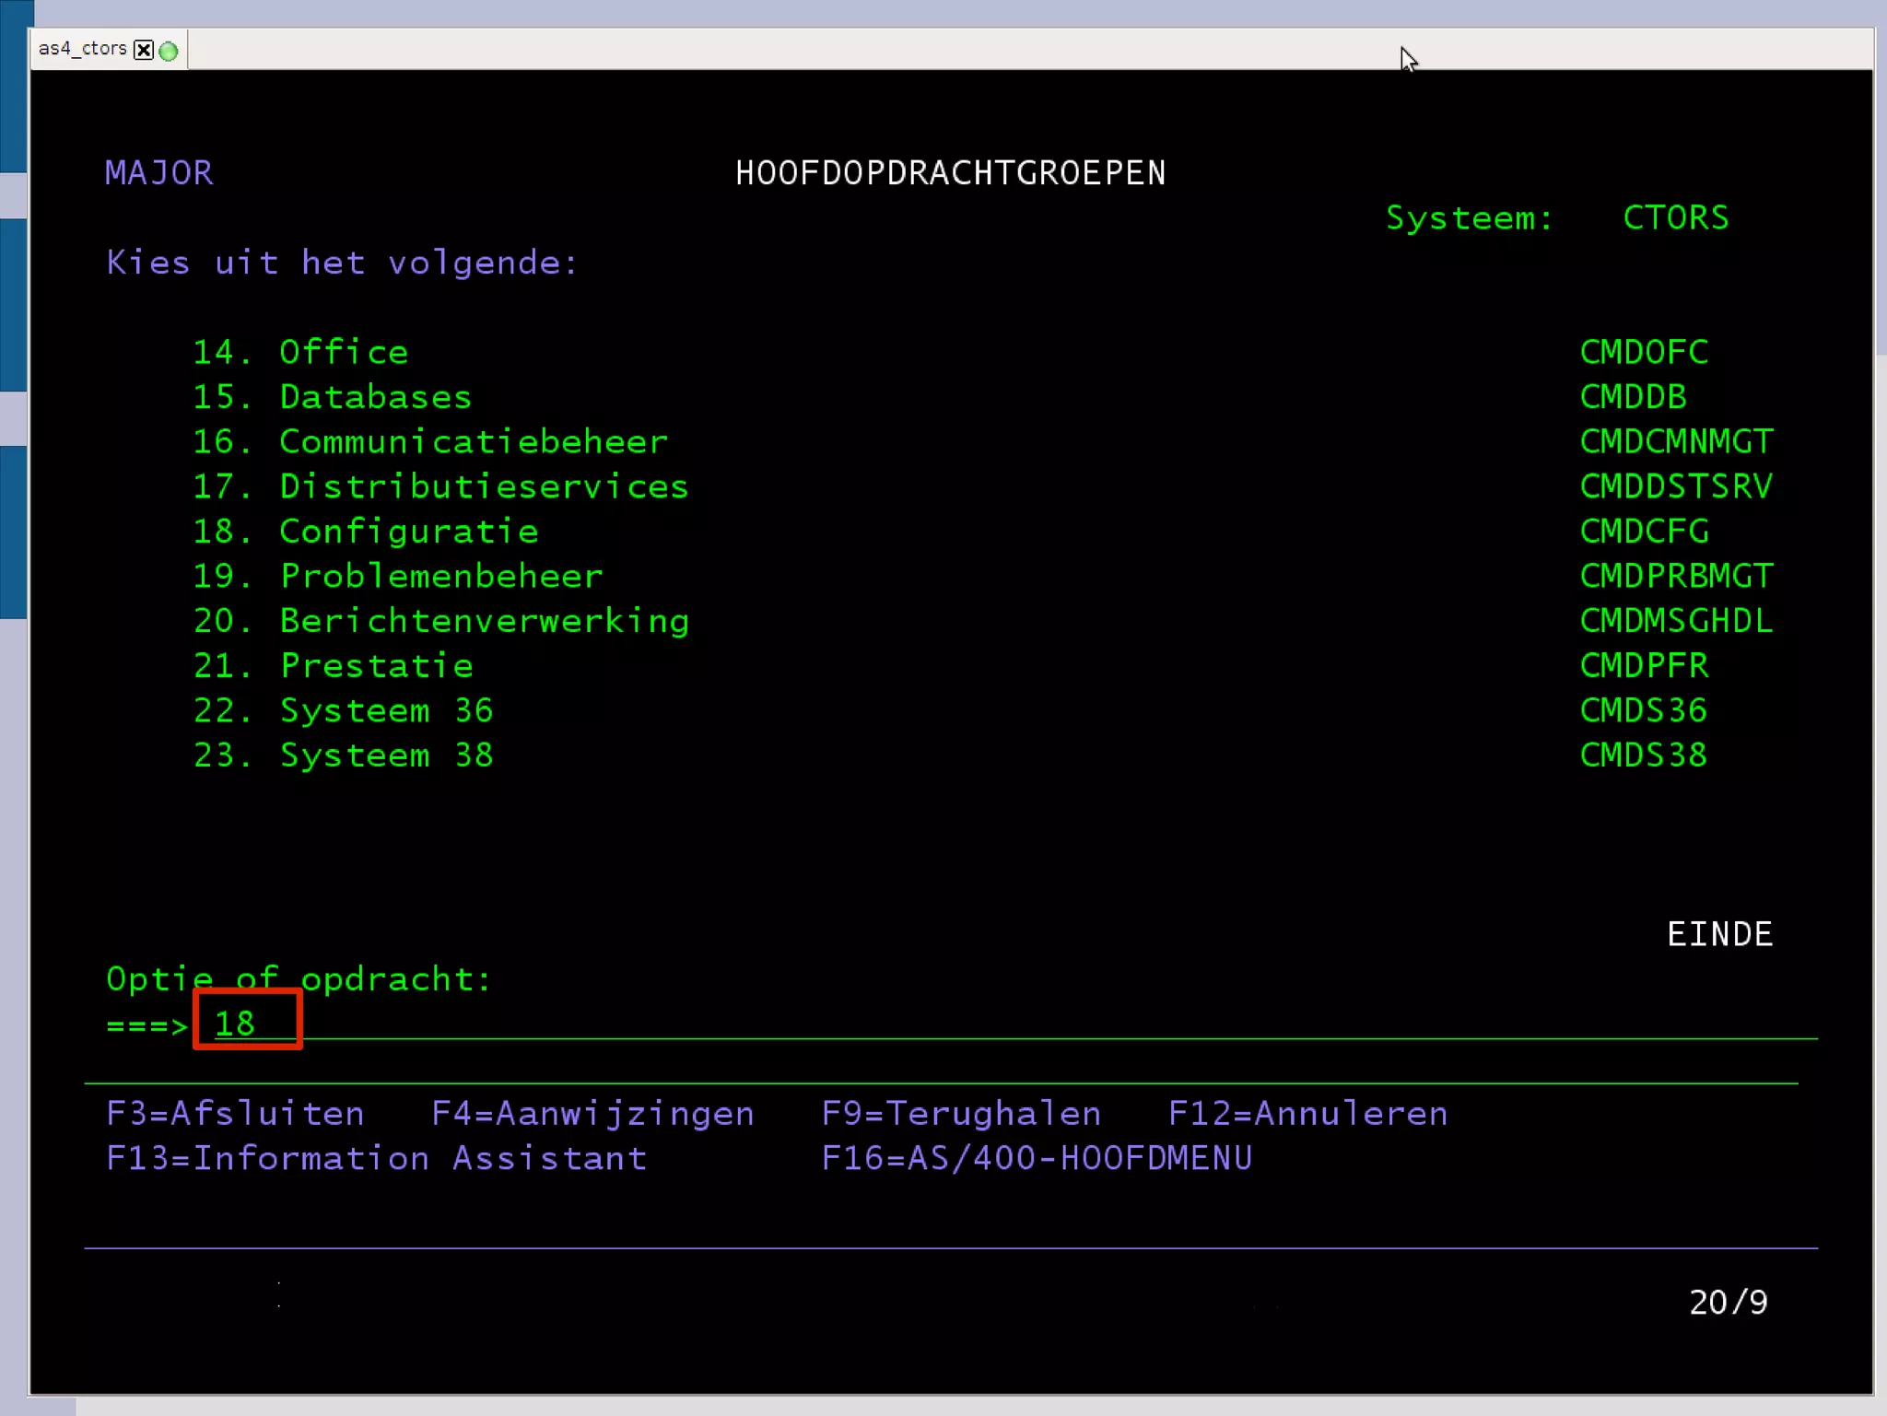This screenshot has height=1416, width=1887.
Task: Open option 20 Berichtenverwerking
Action: pyautogui.click(x=483, y=621)
